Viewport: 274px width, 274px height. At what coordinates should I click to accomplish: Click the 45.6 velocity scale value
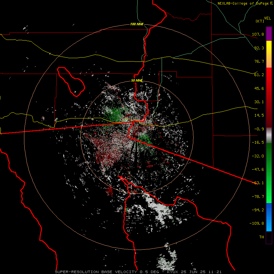click(x=259, y=88)
